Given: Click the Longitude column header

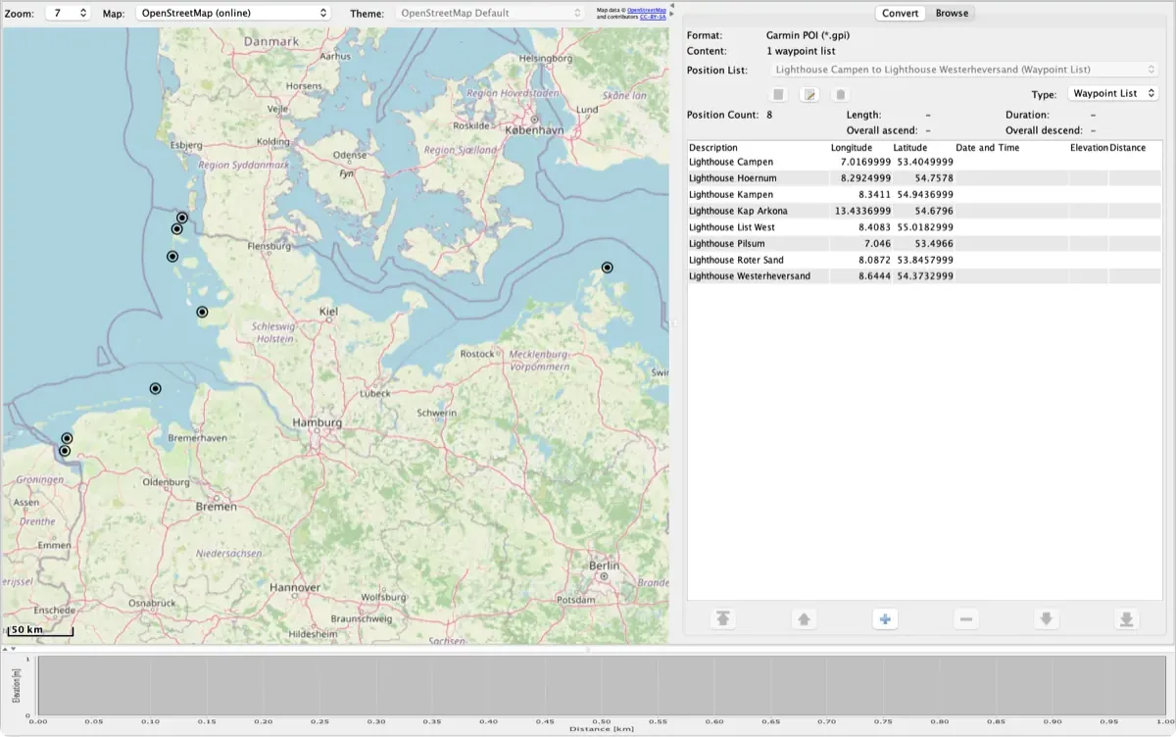Looking at the screenshot, I should pyautogui.click(x=860, y=148).
